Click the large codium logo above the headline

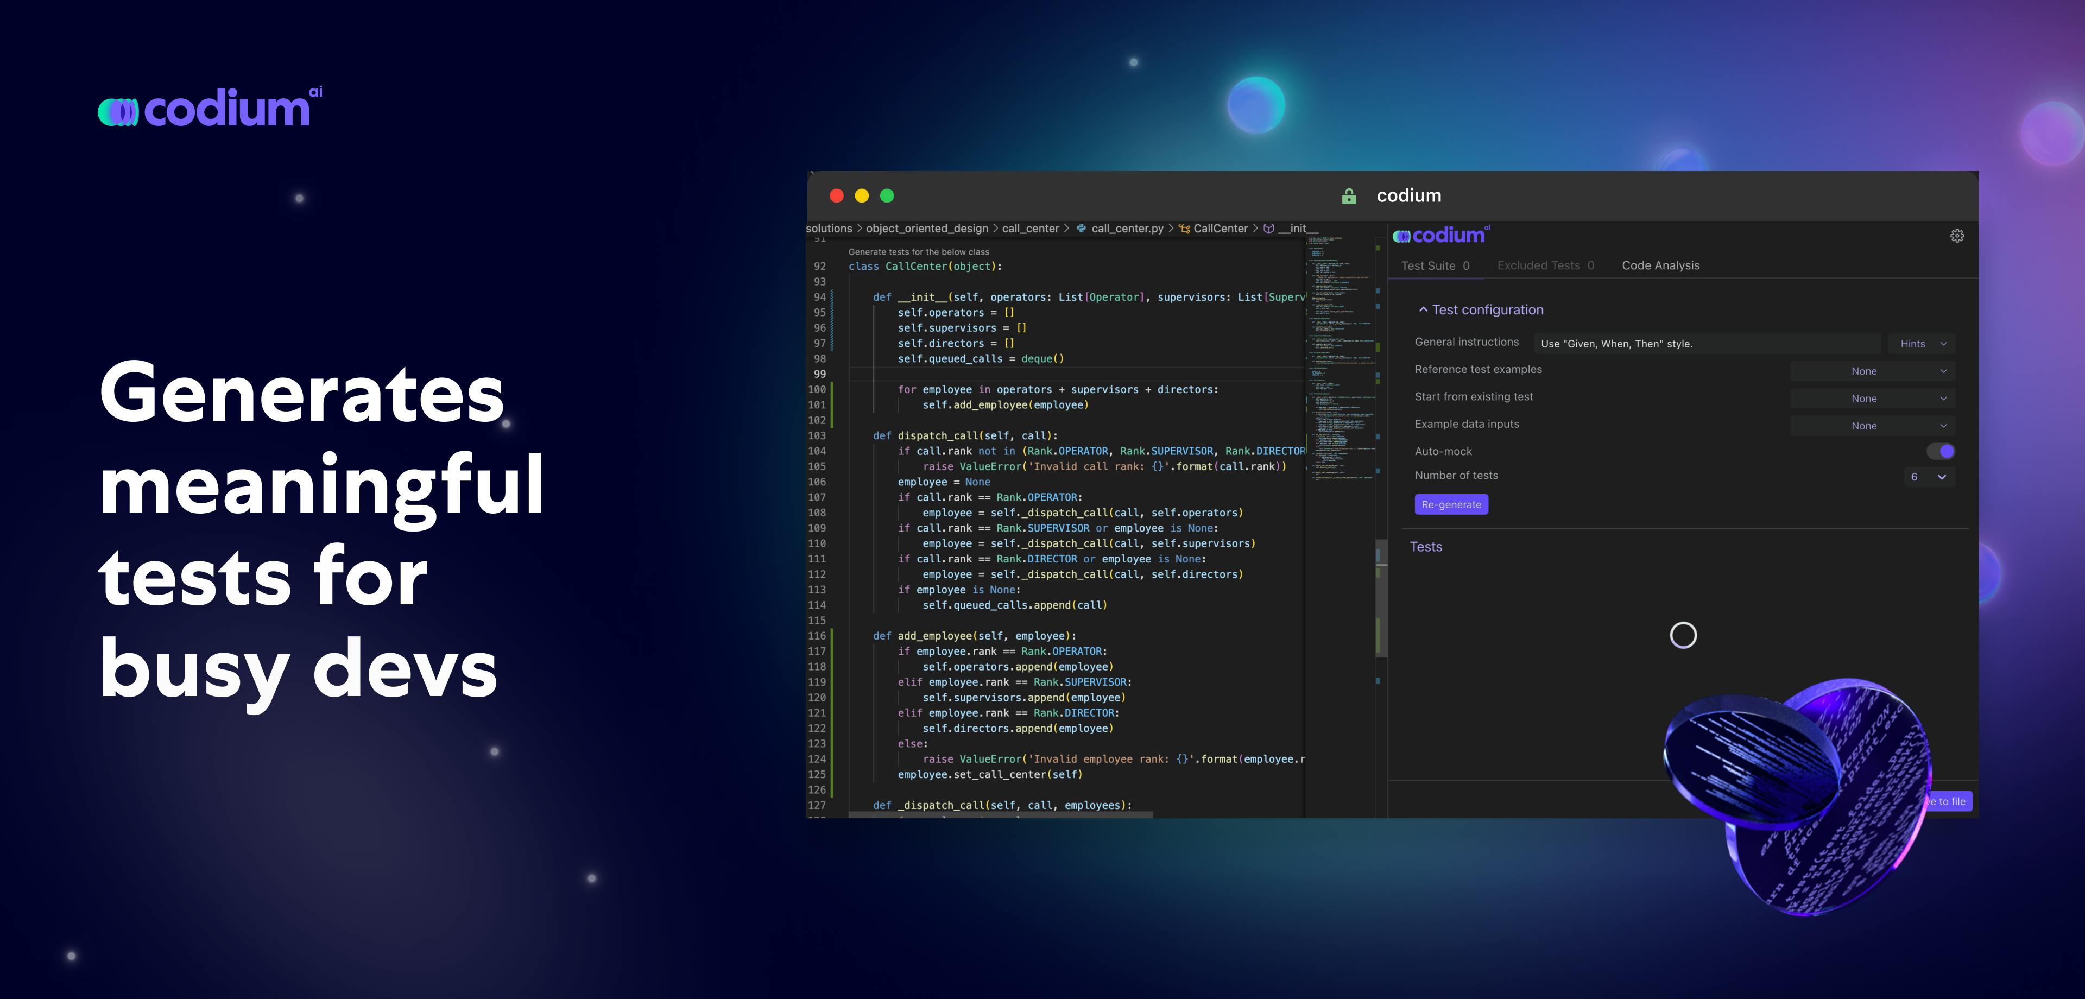click(x=210, y=107)
